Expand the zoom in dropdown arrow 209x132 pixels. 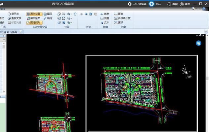tap(71, 14)
